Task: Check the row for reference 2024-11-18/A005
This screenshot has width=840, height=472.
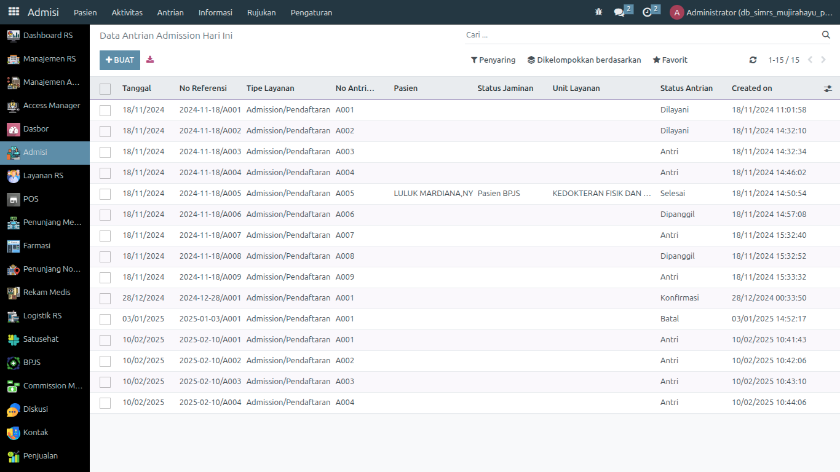Action: pos(105,194)
